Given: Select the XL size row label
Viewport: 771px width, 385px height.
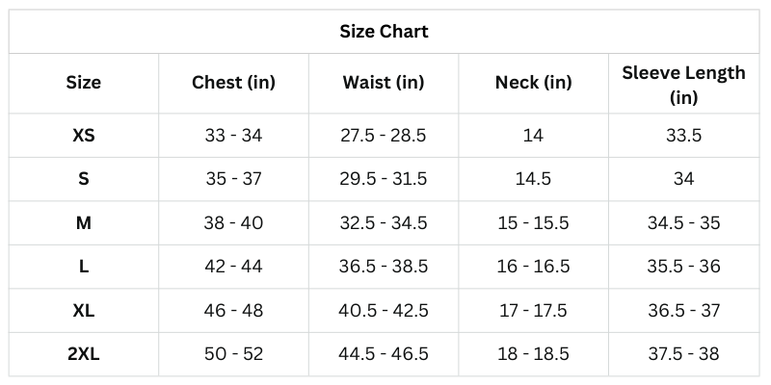Looking at the screenshot, I should click(x=84, y=311).
